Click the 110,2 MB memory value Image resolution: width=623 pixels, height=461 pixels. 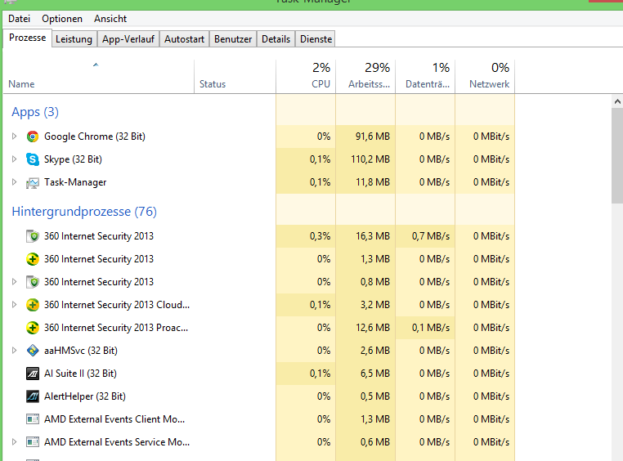coord(370,159)
